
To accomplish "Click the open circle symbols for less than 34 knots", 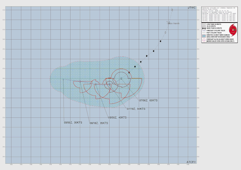I will (x=204, y=24).
